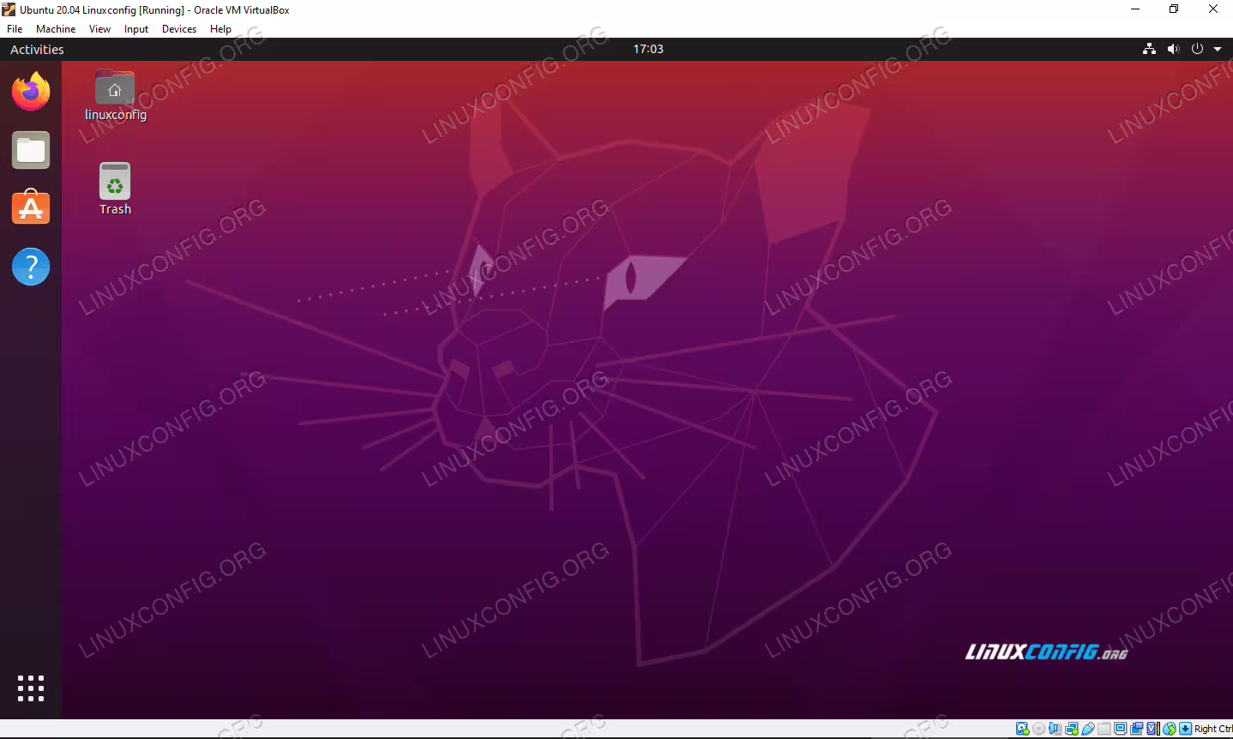Open the clock showing 17:03

648,49
